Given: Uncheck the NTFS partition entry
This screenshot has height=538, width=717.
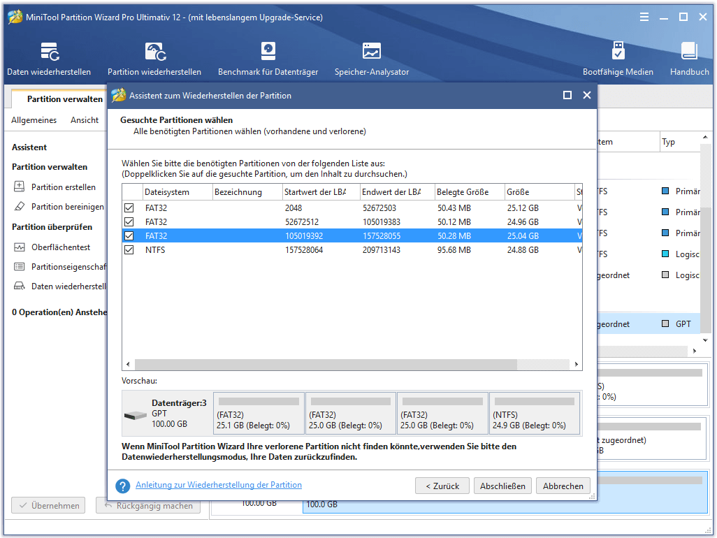Looking at the screenshot, I should click(x=129, y=249).
